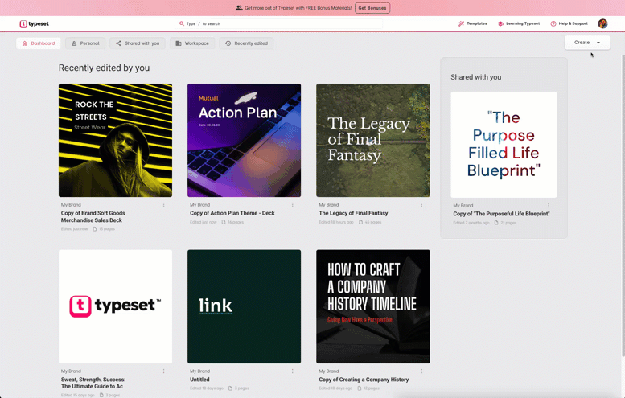This screenshot has height=398, width=625.
Task: Go to the Recently edited tab
Action: [246, 43]
